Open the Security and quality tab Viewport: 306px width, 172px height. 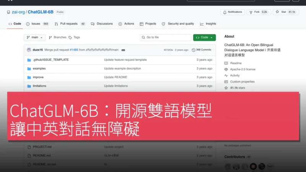[178, 24]
